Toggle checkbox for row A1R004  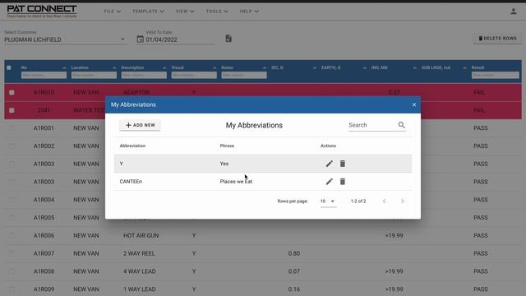click(12, 200)
